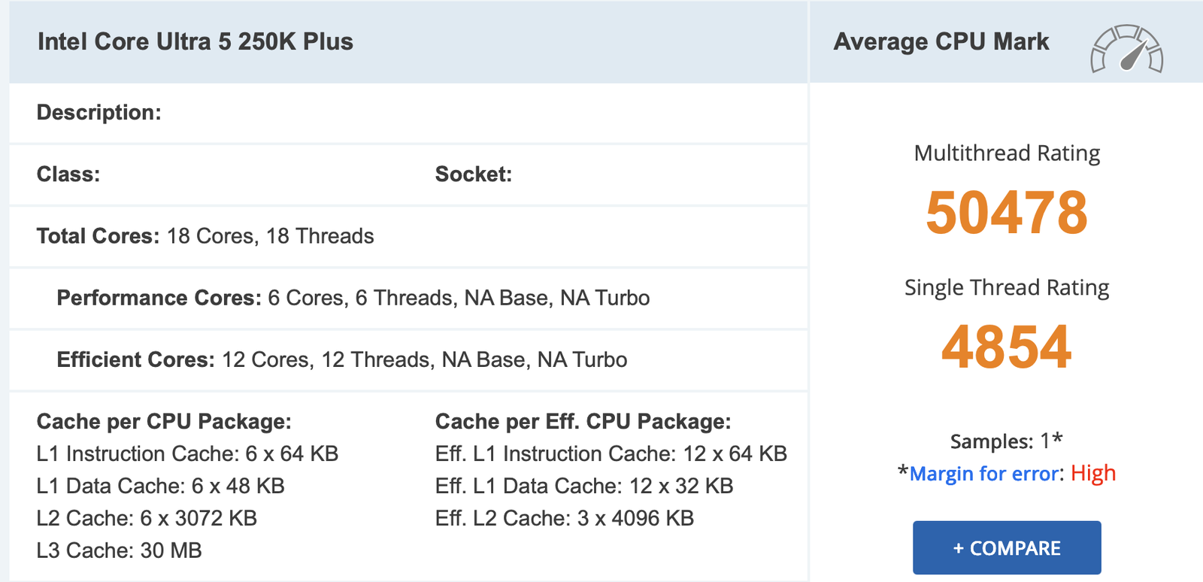Click the Cache per Eff. CPU Package heading
The image size is (1203, 582).
583,421
